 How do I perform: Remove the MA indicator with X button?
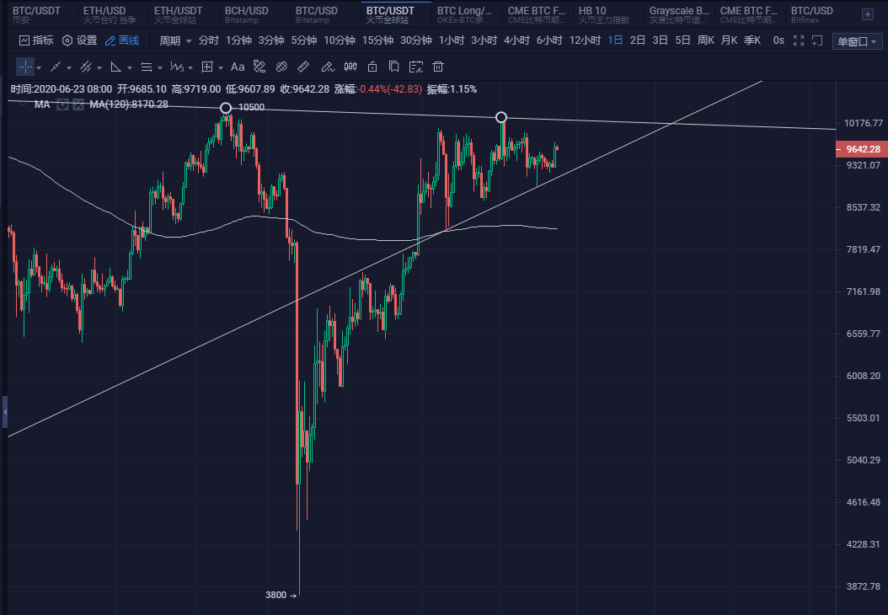(x=77, y=104)
